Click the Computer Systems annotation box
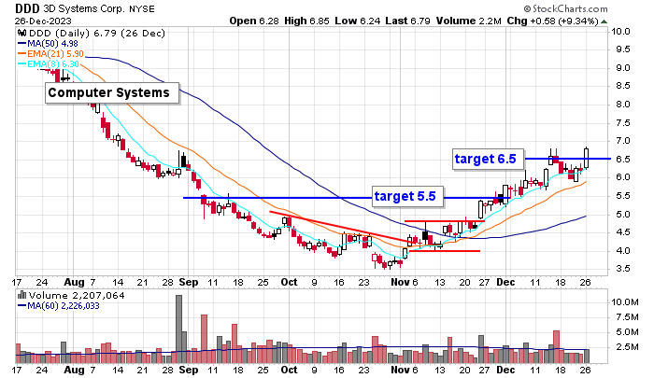 (x=112, y=93)
